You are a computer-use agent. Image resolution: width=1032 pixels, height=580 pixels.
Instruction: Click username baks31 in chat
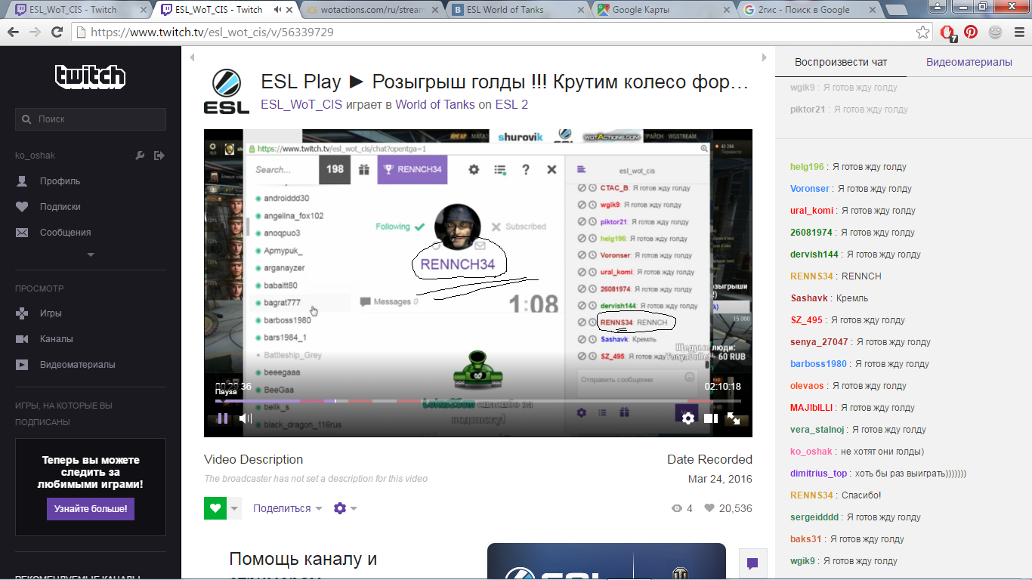pyautogui.click(x=806, y=539)
